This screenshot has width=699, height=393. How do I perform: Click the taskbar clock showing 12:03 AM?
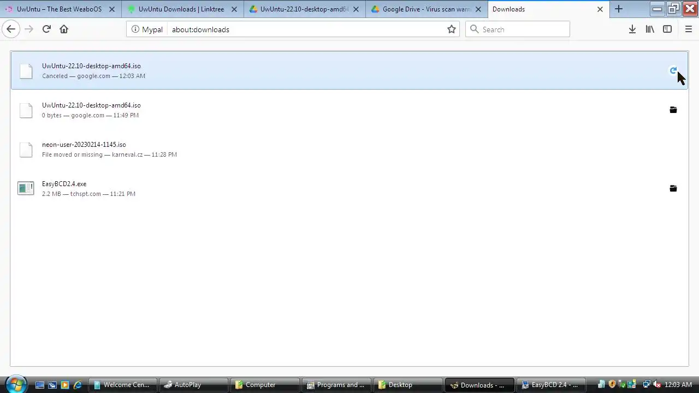coord(678,385)
